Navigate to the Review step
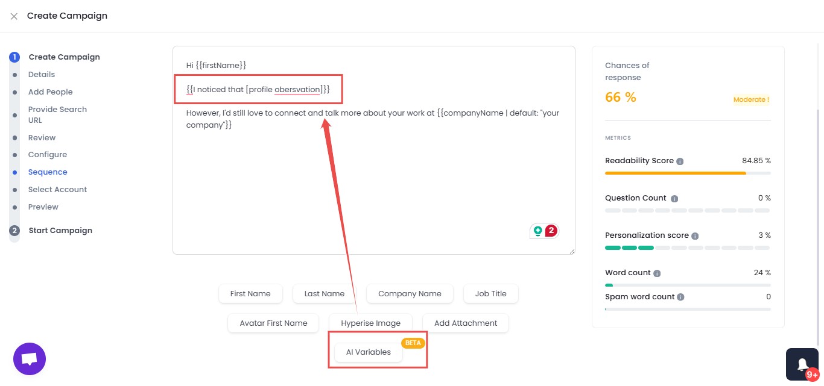This screenshot has height=386, width=824. point(42,137)
